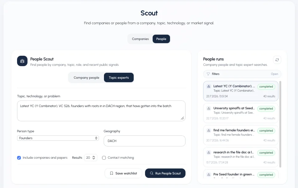Click the Save watchlist button
The width and height of the screenshot is (298, 188).
coord(123,173)
